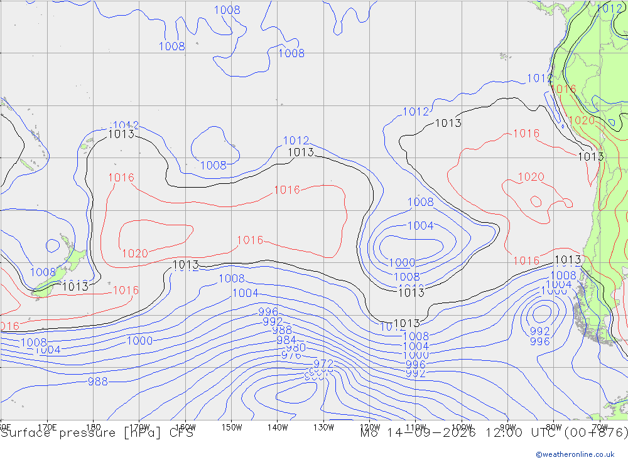Click the 140W longitude label
The width and height of the screenshot is (628, 460).
point(278,427)
